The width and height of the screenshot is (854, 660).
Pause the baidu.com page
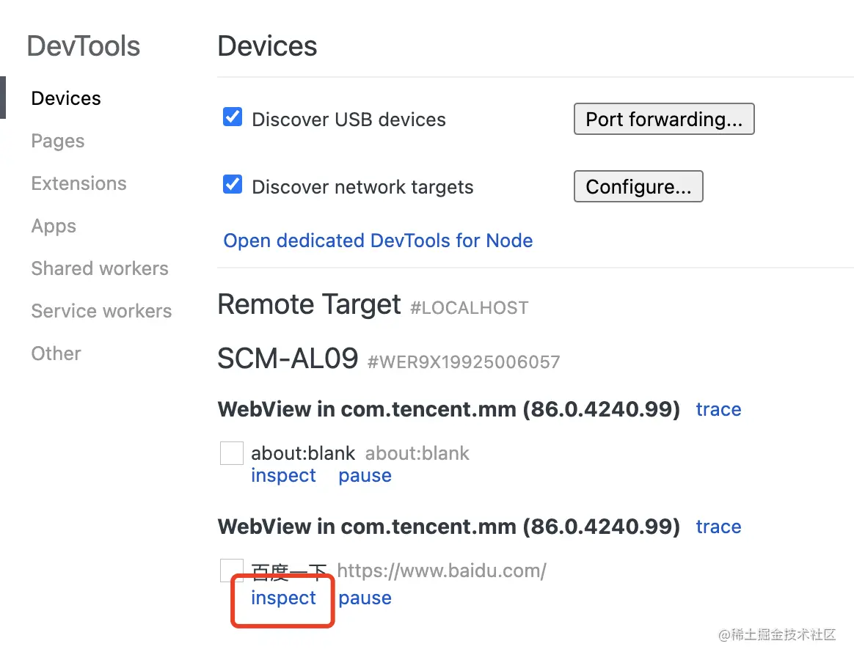(x=365, y=598)
